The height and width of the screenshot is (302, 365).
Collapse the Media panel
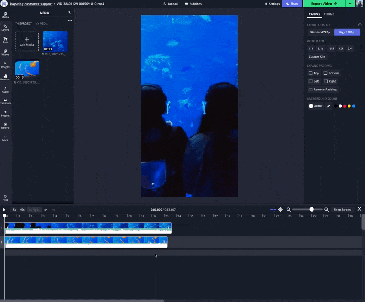click(x=69, y=12)
